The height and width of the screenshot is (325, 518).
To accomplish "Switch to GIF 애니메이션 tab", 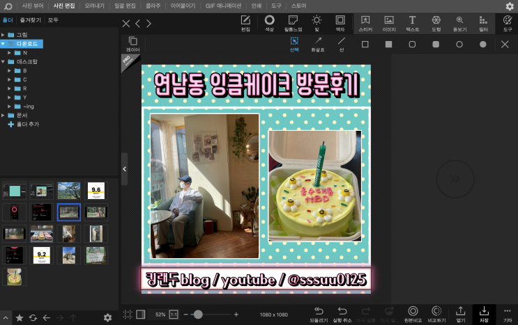I will click(223, 6).
